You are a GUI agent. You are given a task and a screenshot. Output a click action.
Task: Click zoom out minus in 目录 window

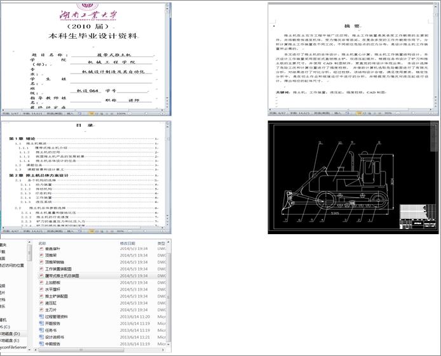130,231
